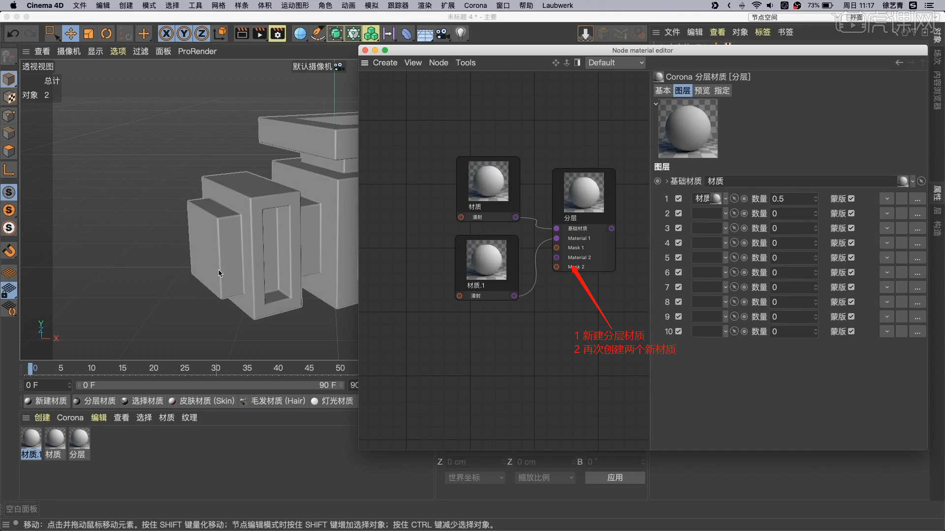Select the polygon mode icon in left sidebar
The height and width of the screenshot is (531, 945).
click(x=9, y=151)
